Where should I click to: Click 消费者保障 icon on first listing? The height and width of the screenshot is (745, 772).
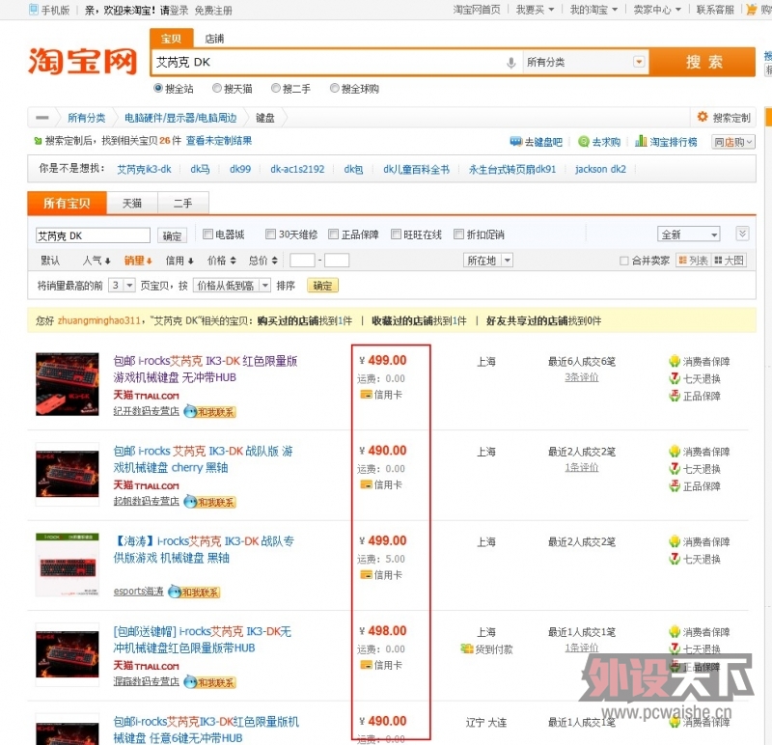[x=674, y=362]
